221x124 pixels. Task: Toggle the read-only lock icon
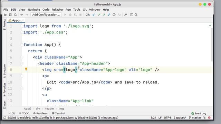click(204, 117)
